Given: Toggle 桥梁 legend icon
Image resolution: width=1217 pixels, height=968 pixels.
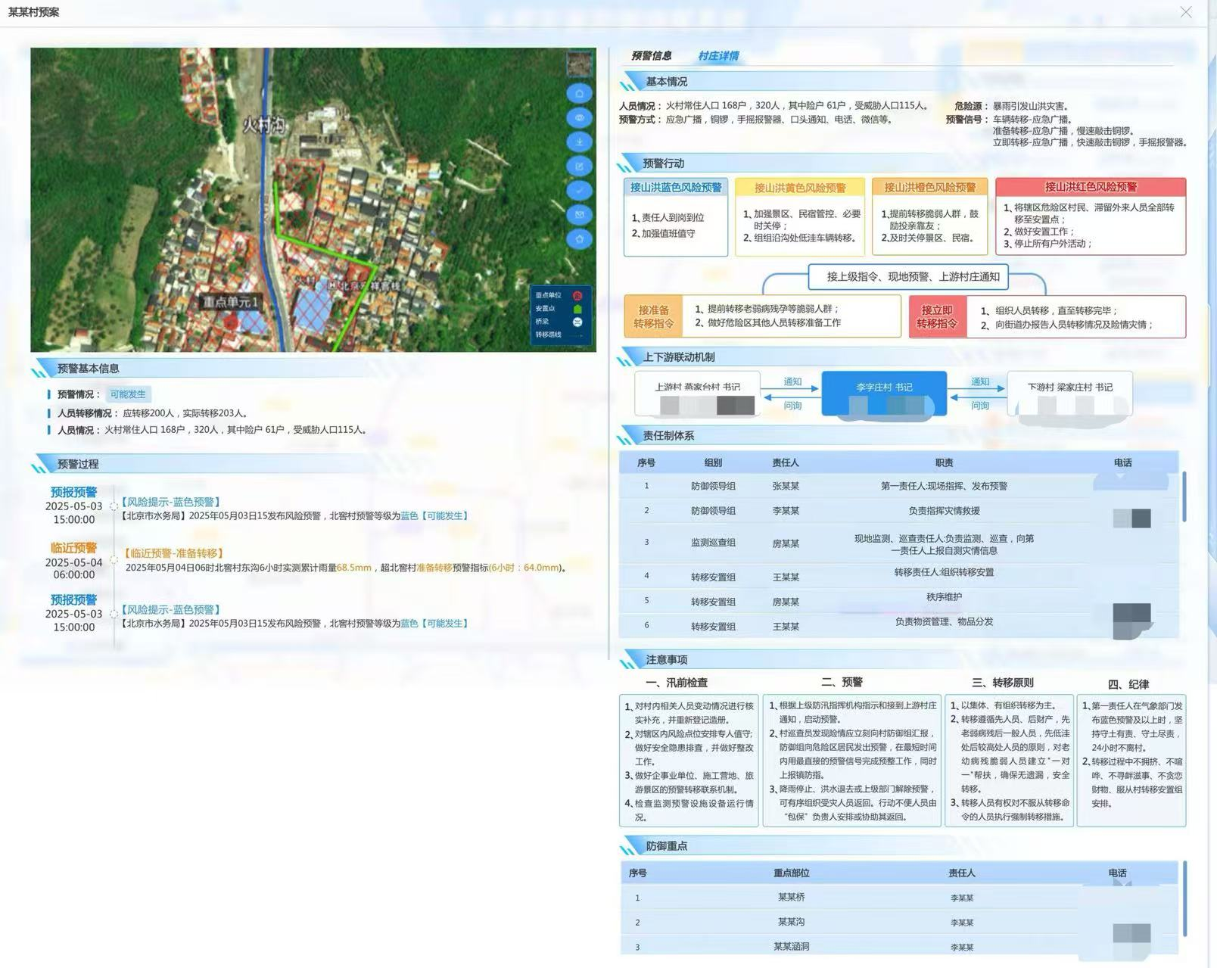Looking at the screenshot, I should tap(577, 322).
